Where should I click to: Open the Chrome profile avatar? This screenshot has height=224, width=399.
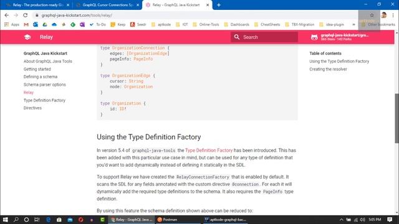(384, 15)
